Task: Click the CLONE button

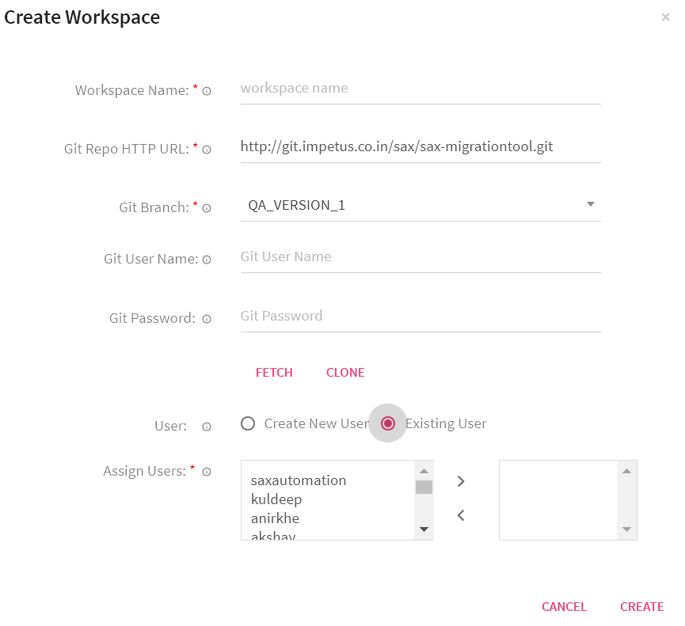Action: (x=345, y=372)
